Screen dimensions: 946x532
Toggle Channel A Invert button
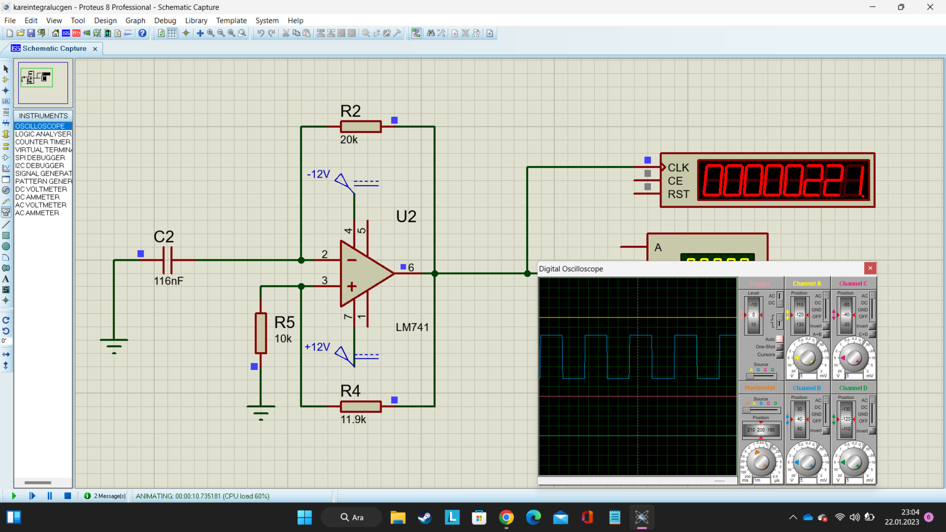[x=826, y=326]
